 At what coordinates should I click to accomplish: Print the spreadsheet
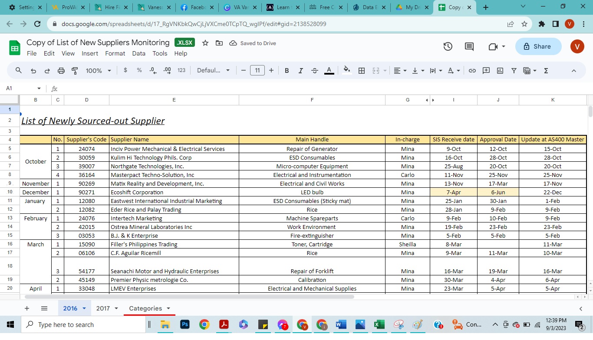click(61, 71)
